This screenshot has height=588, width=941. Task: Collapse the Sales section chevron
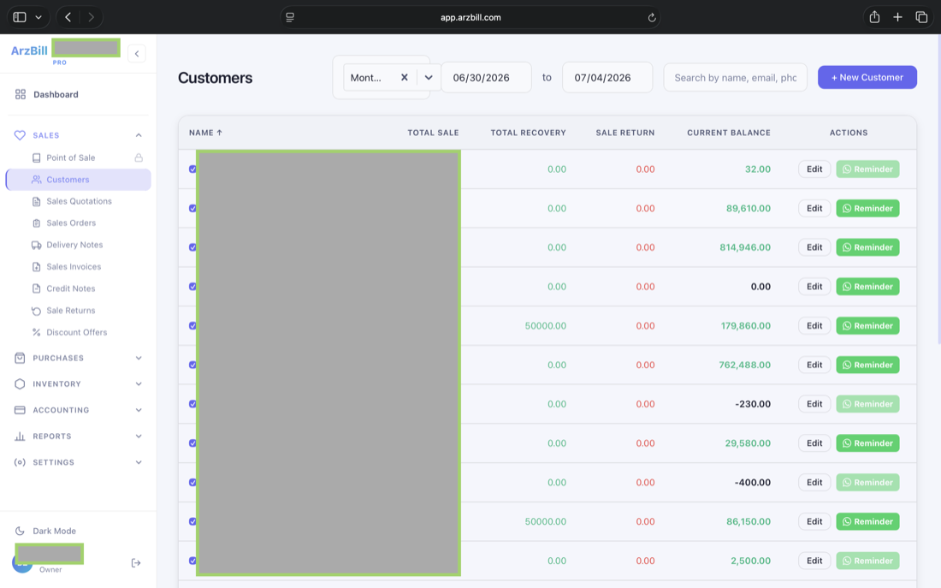click(139, 135)
